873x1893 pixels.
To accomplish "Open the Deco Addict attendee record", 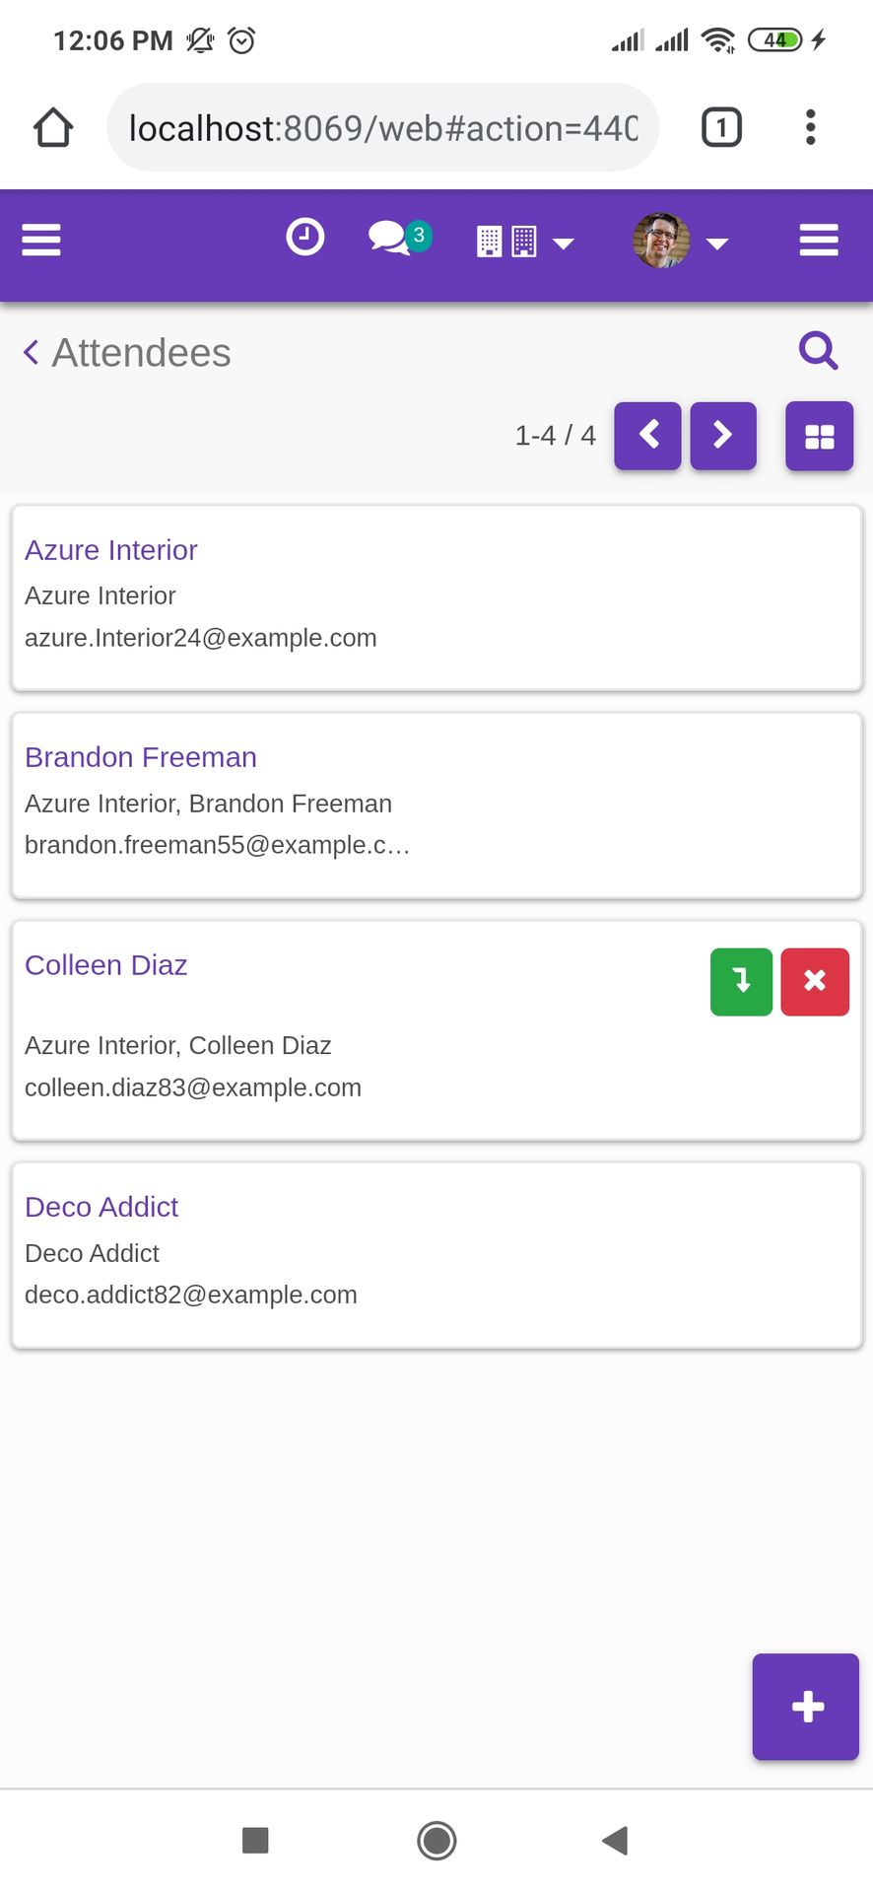I will (x=436, y=1255).
